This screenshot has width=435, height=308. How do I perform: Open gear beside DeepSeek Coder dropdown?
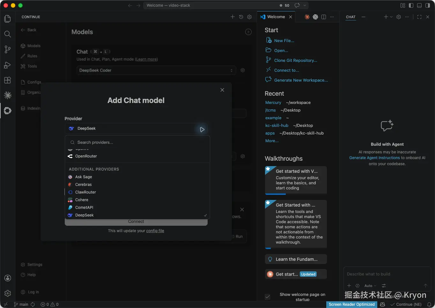tap(243, 70)
